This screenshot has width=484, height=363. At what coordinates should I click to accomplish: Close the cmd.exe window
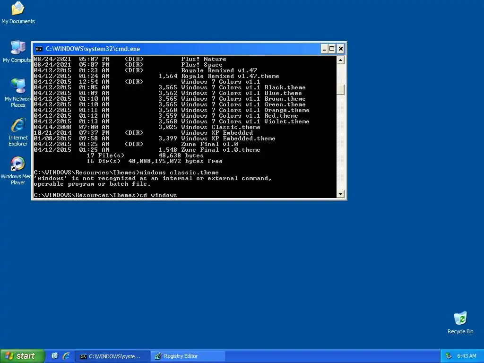click(340, 49)
